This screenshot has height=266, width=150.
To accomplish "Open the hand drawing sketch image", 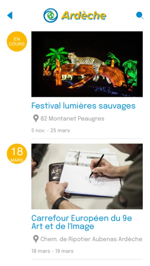I will click(87, 176).
